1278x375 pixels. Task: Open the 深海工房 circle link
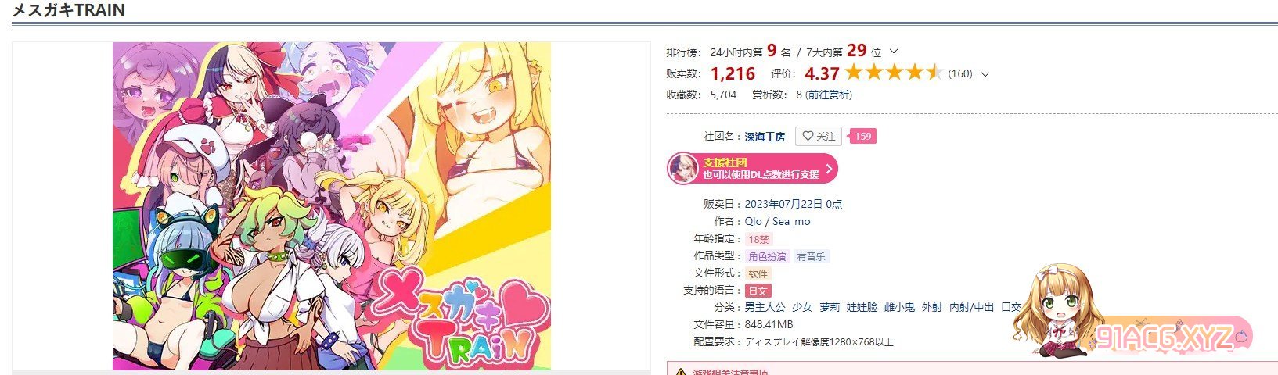tap(765, 137)
